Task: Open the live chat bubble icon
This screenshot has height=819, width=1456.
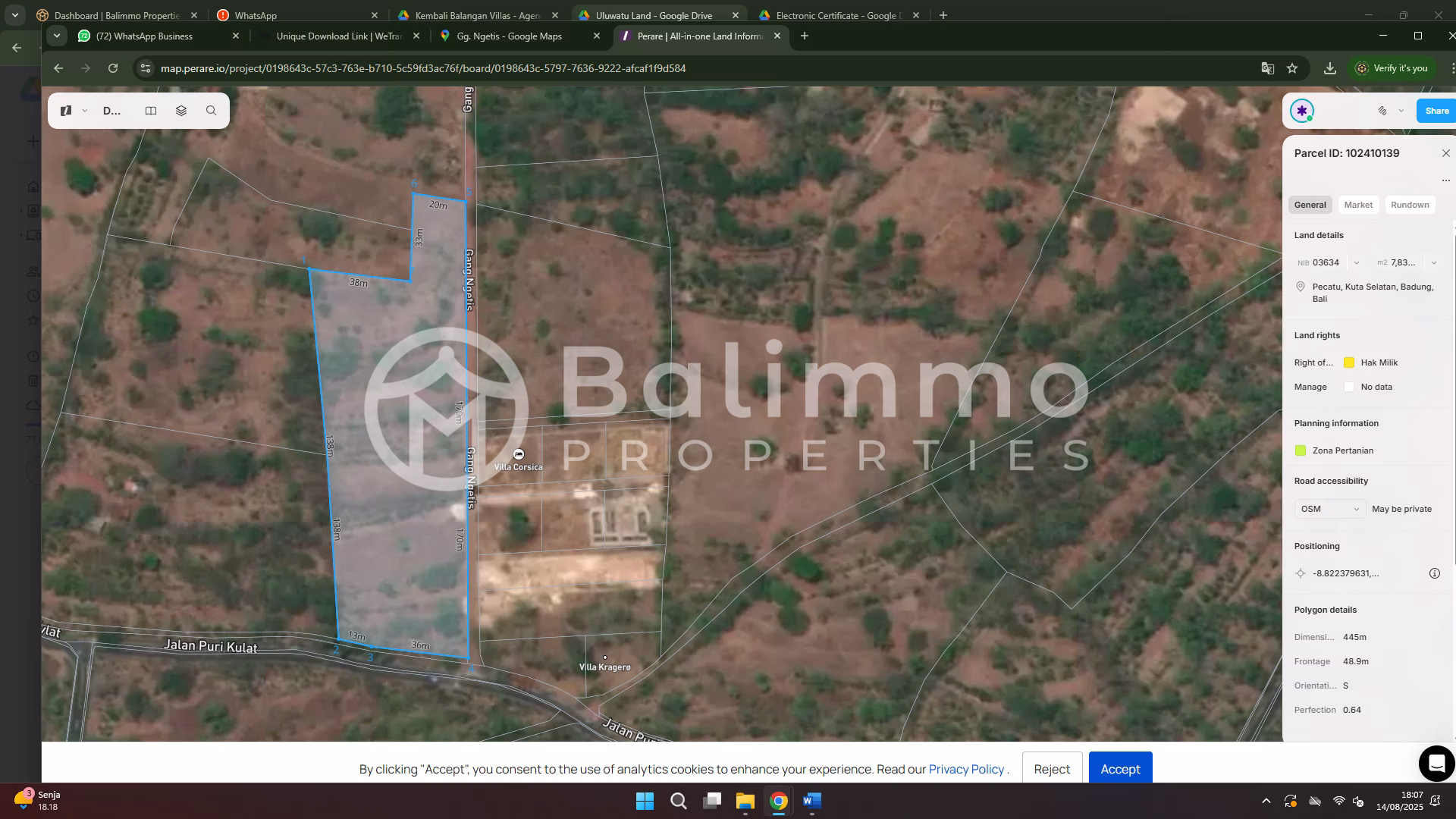Action: [1436, 763]
